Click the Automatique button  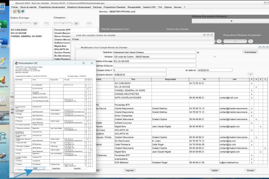click(x=250, y=52)
